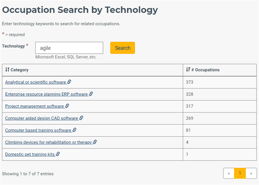
Task: Go to previous page with « button
Action: tap(229, 173)
